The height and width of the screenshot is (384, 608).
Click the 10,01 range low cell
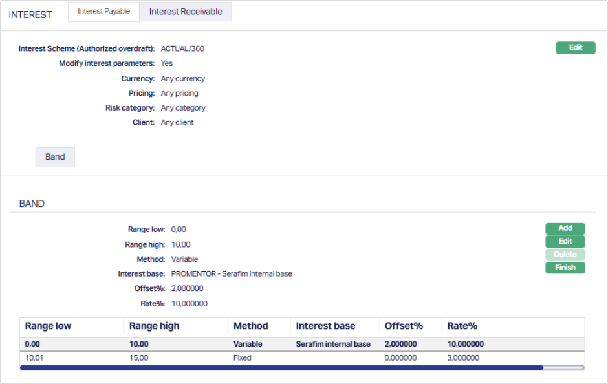(x=35, y=357)
